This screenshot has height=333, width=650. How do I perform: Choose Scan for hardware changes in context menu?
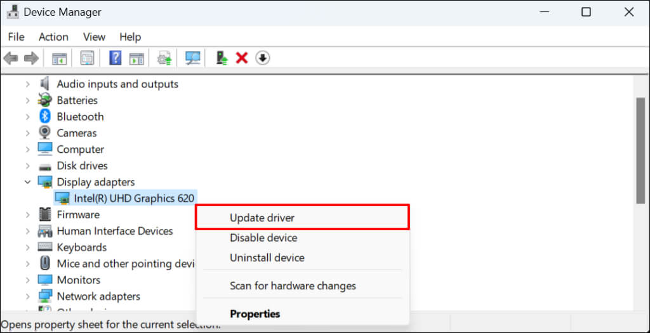(x=302, y=286)
